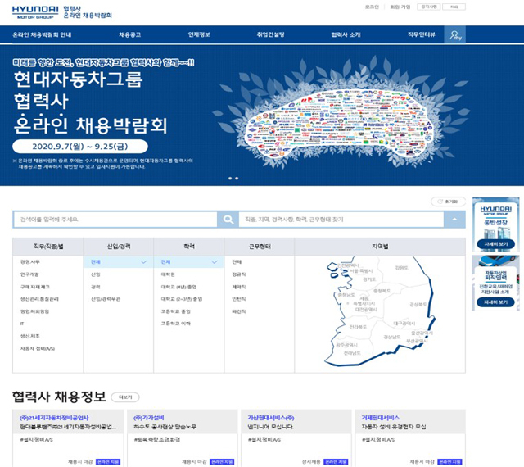The width and height of the screenshot is (524, 467).
Task: Select 신입 experience option
Action: pos(96,274)
